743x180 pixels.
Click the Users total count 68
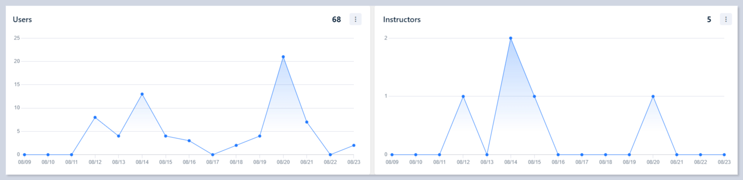click(336, 20)
